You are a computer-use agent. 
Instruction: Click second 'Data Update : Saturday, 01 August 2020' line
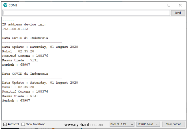point(40,83)
